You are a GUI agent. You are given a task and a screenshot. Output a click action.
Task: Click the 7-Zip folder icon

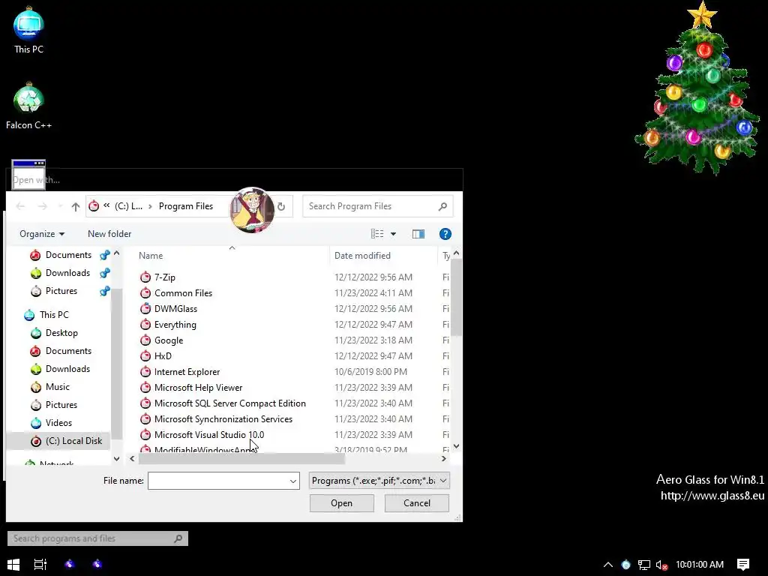pos(145,277)
